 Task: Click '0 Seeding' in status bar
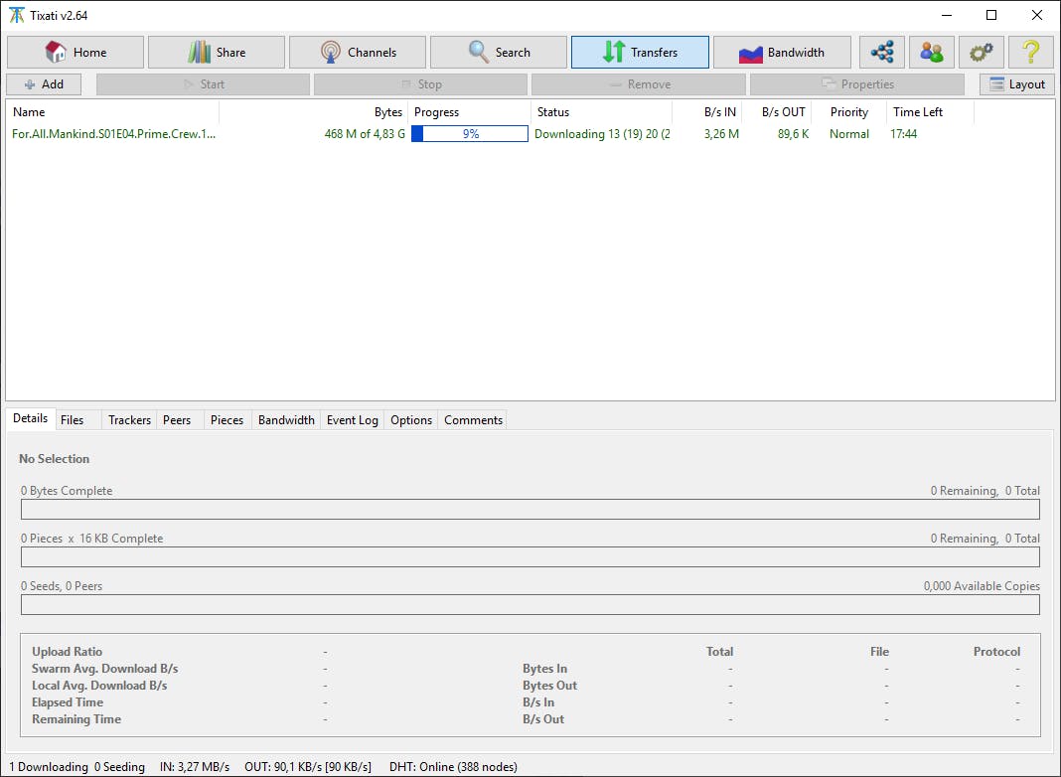tap(119, 767)
